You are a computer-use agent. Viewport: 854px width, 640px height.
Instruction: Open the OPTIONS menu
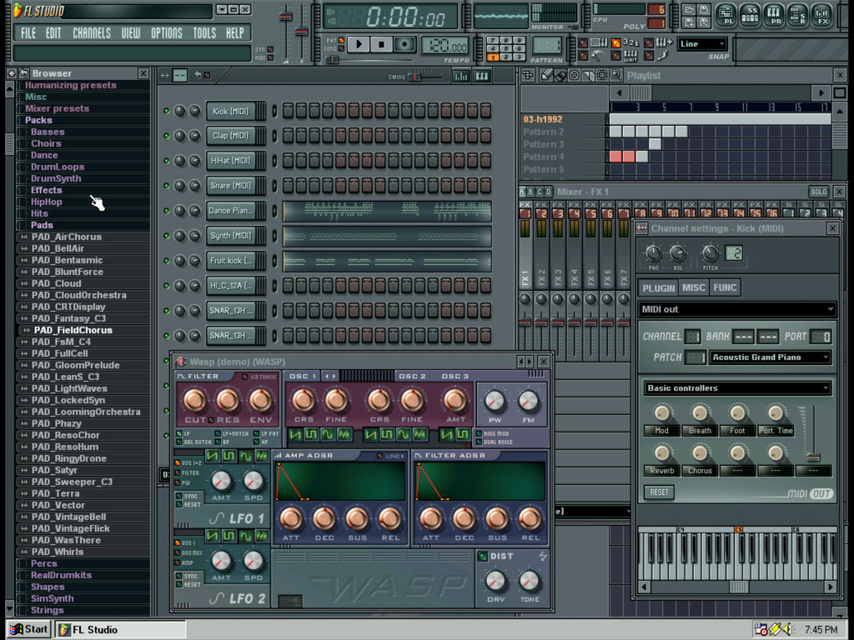tap(167, 33)
